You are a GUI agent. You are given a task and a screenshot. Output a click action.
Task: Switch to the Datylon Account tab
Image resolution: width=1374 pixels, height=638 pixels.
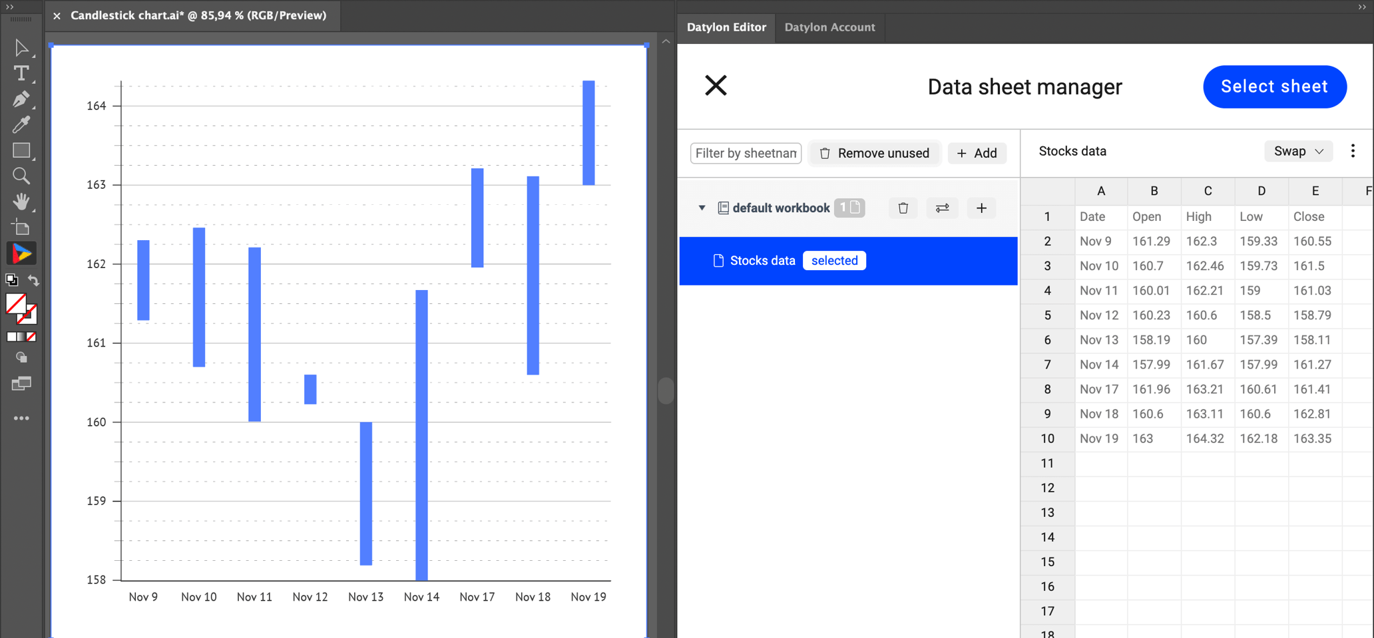pos(829,27)
